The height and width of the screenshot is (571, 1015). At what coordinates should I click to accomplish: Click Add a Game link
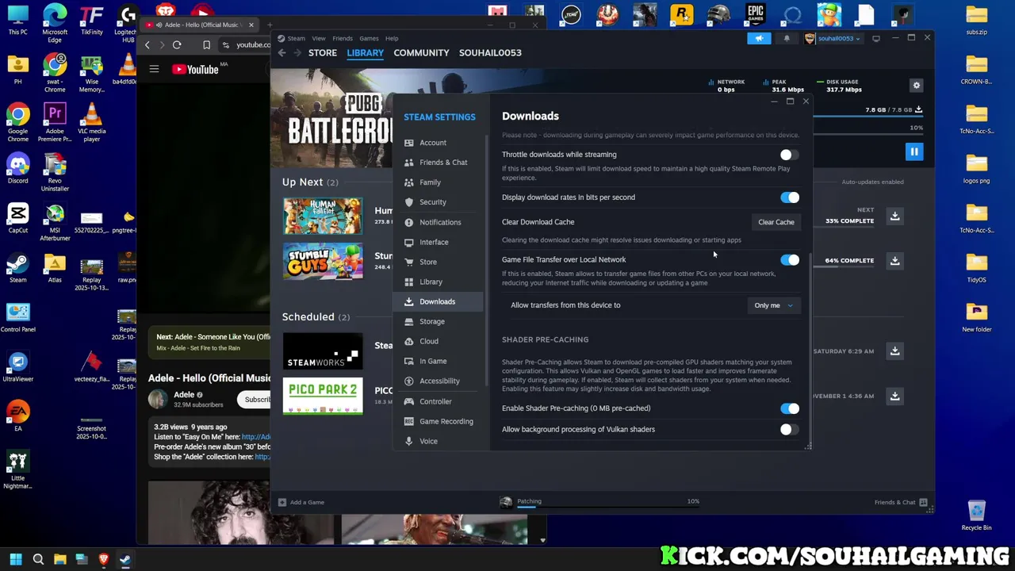(x=301, y=502)
